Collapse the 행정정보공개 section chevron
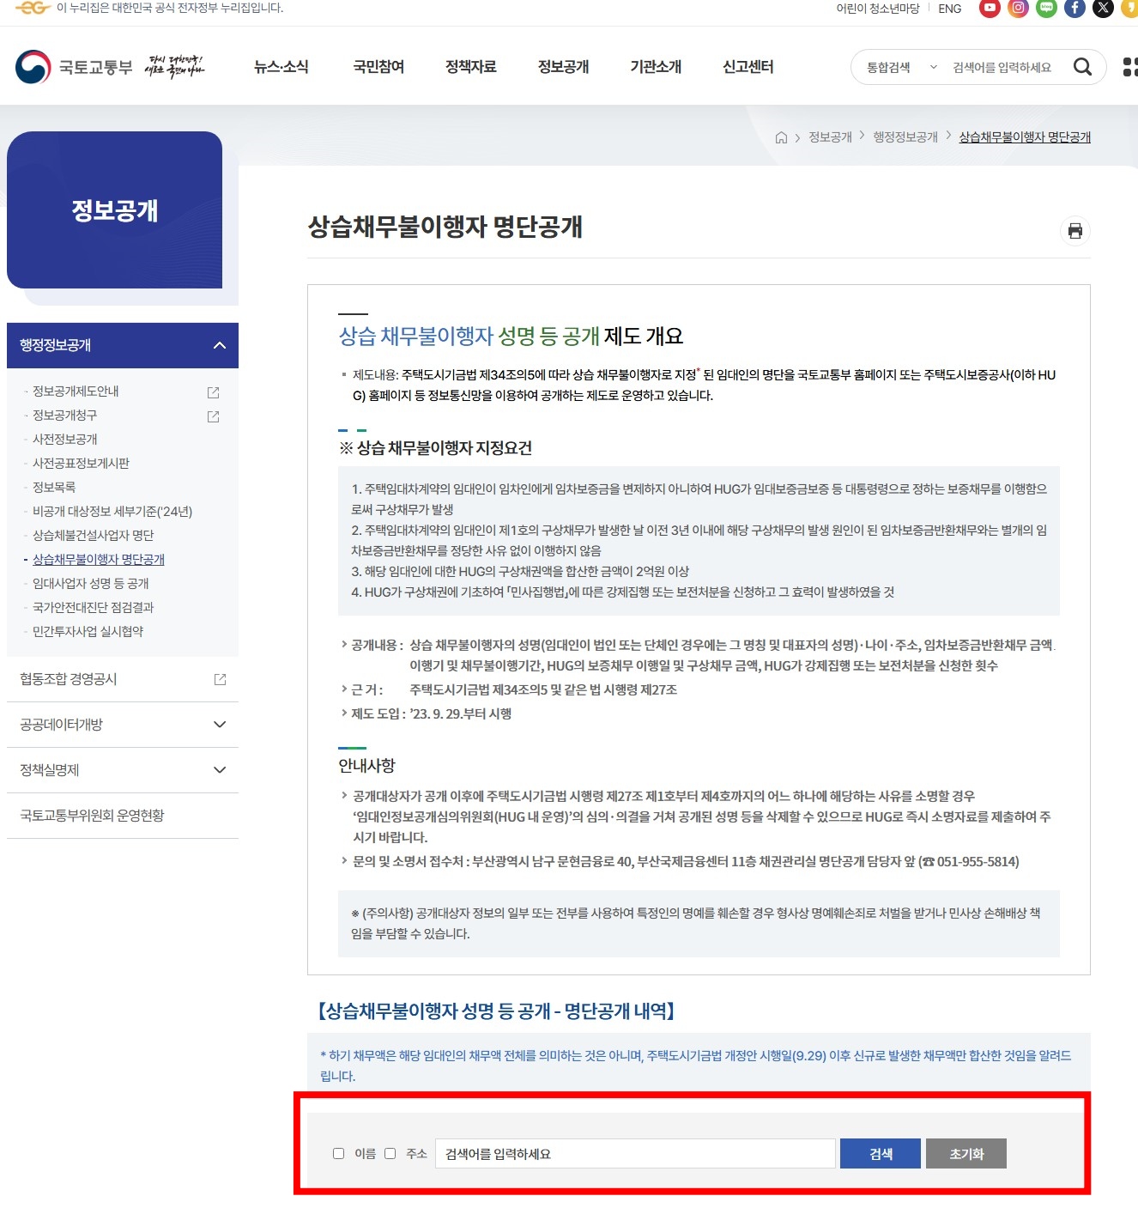1138x1208 pixels. pos(220,345)
